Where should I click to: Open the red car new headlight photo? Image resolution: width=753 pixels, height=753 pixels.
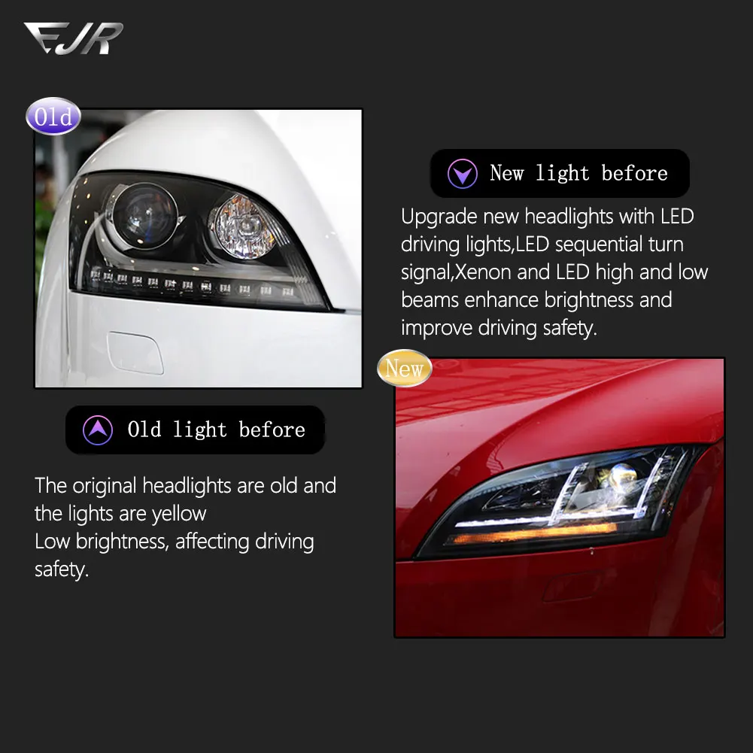(x=560, y=497)
